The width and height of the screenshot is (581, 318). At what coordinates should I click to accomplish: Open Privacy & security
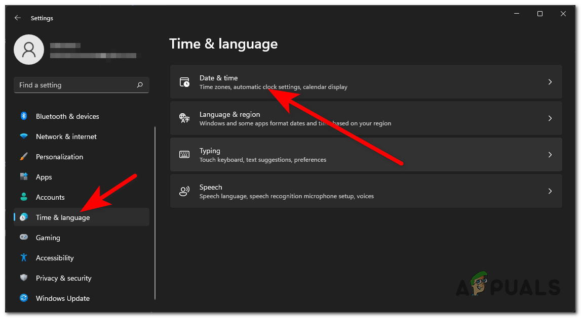pos(82,278)
